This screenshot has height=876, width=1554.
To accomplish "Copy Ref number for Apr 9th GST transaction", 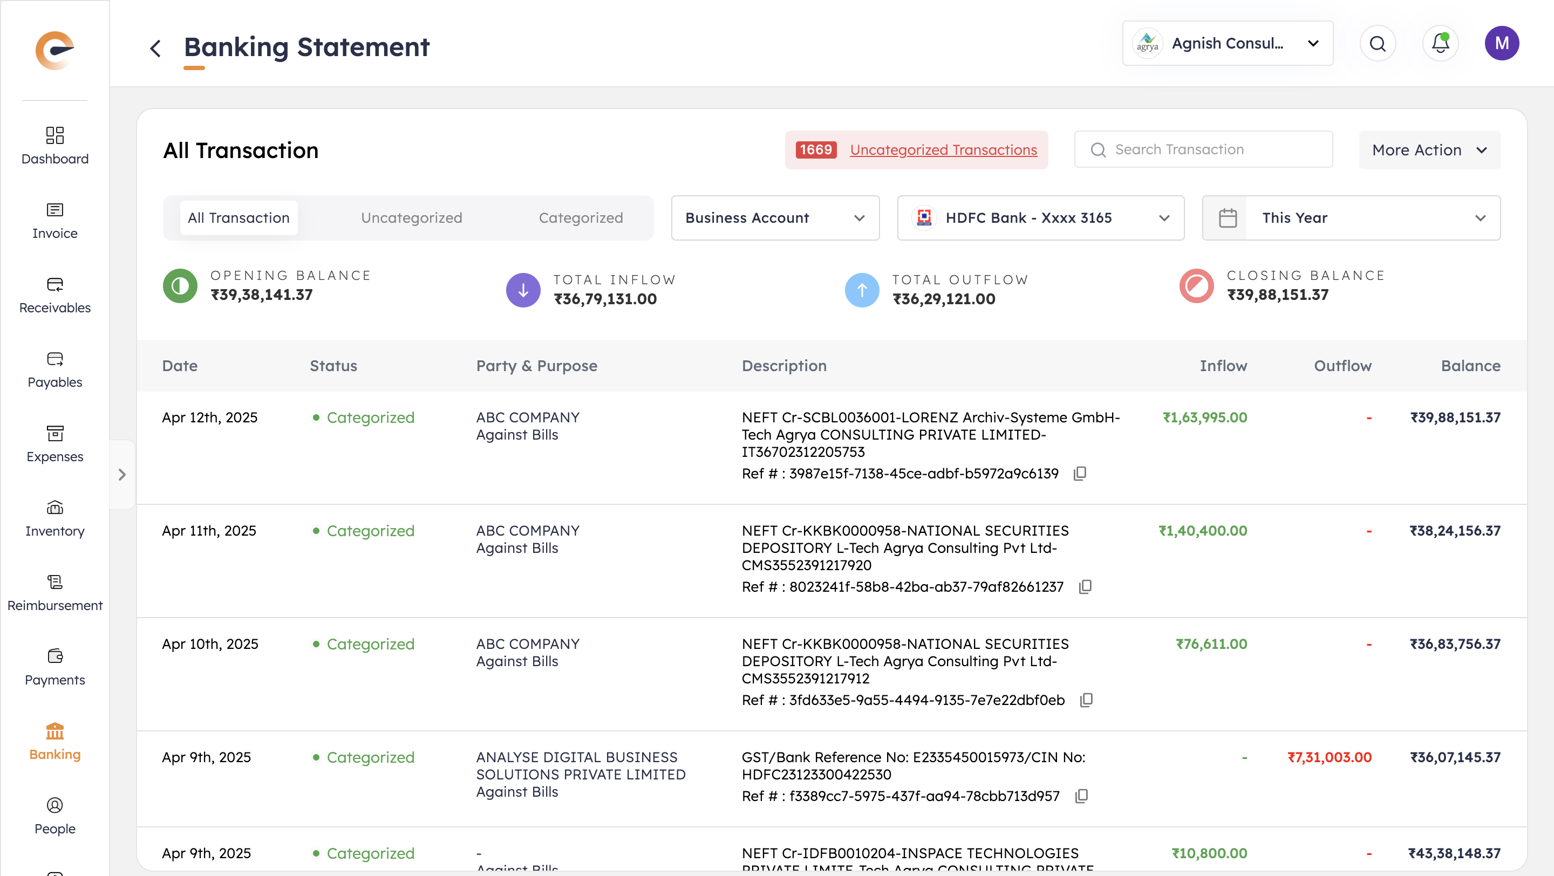I will pos(1082,796).
